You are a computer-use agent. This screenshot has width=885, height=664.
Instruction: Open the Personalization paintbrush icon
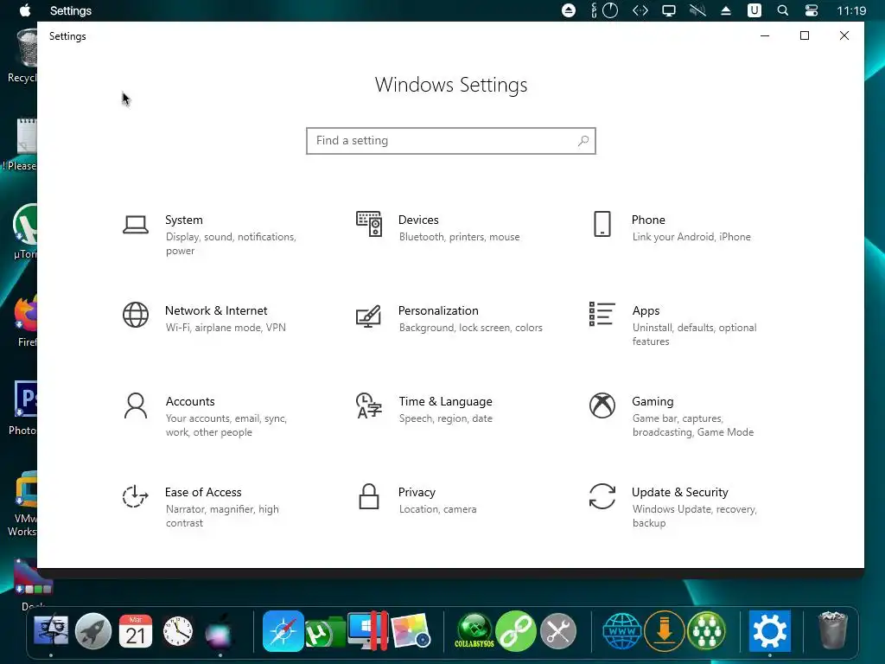[368, 316]
